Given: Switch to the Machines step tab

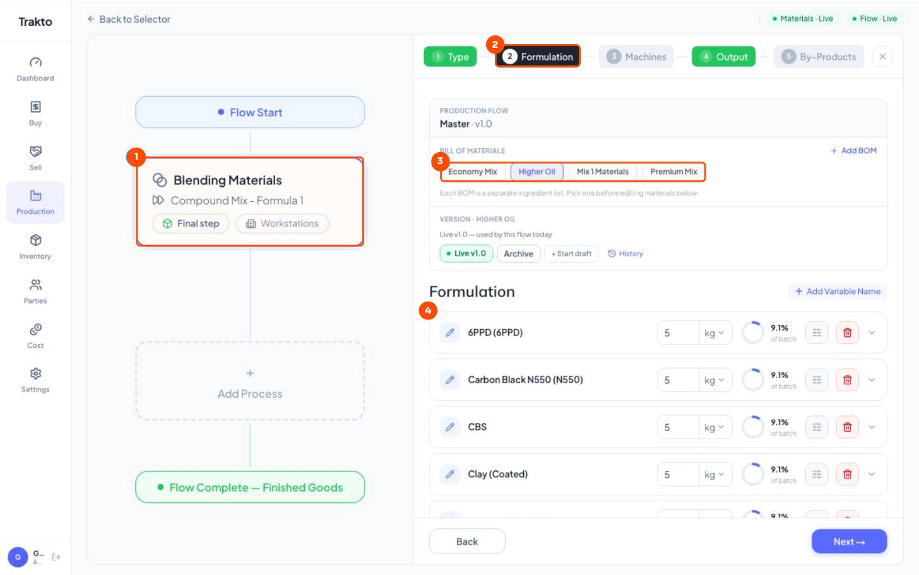Looking at the screenshot, I should 636,57.
